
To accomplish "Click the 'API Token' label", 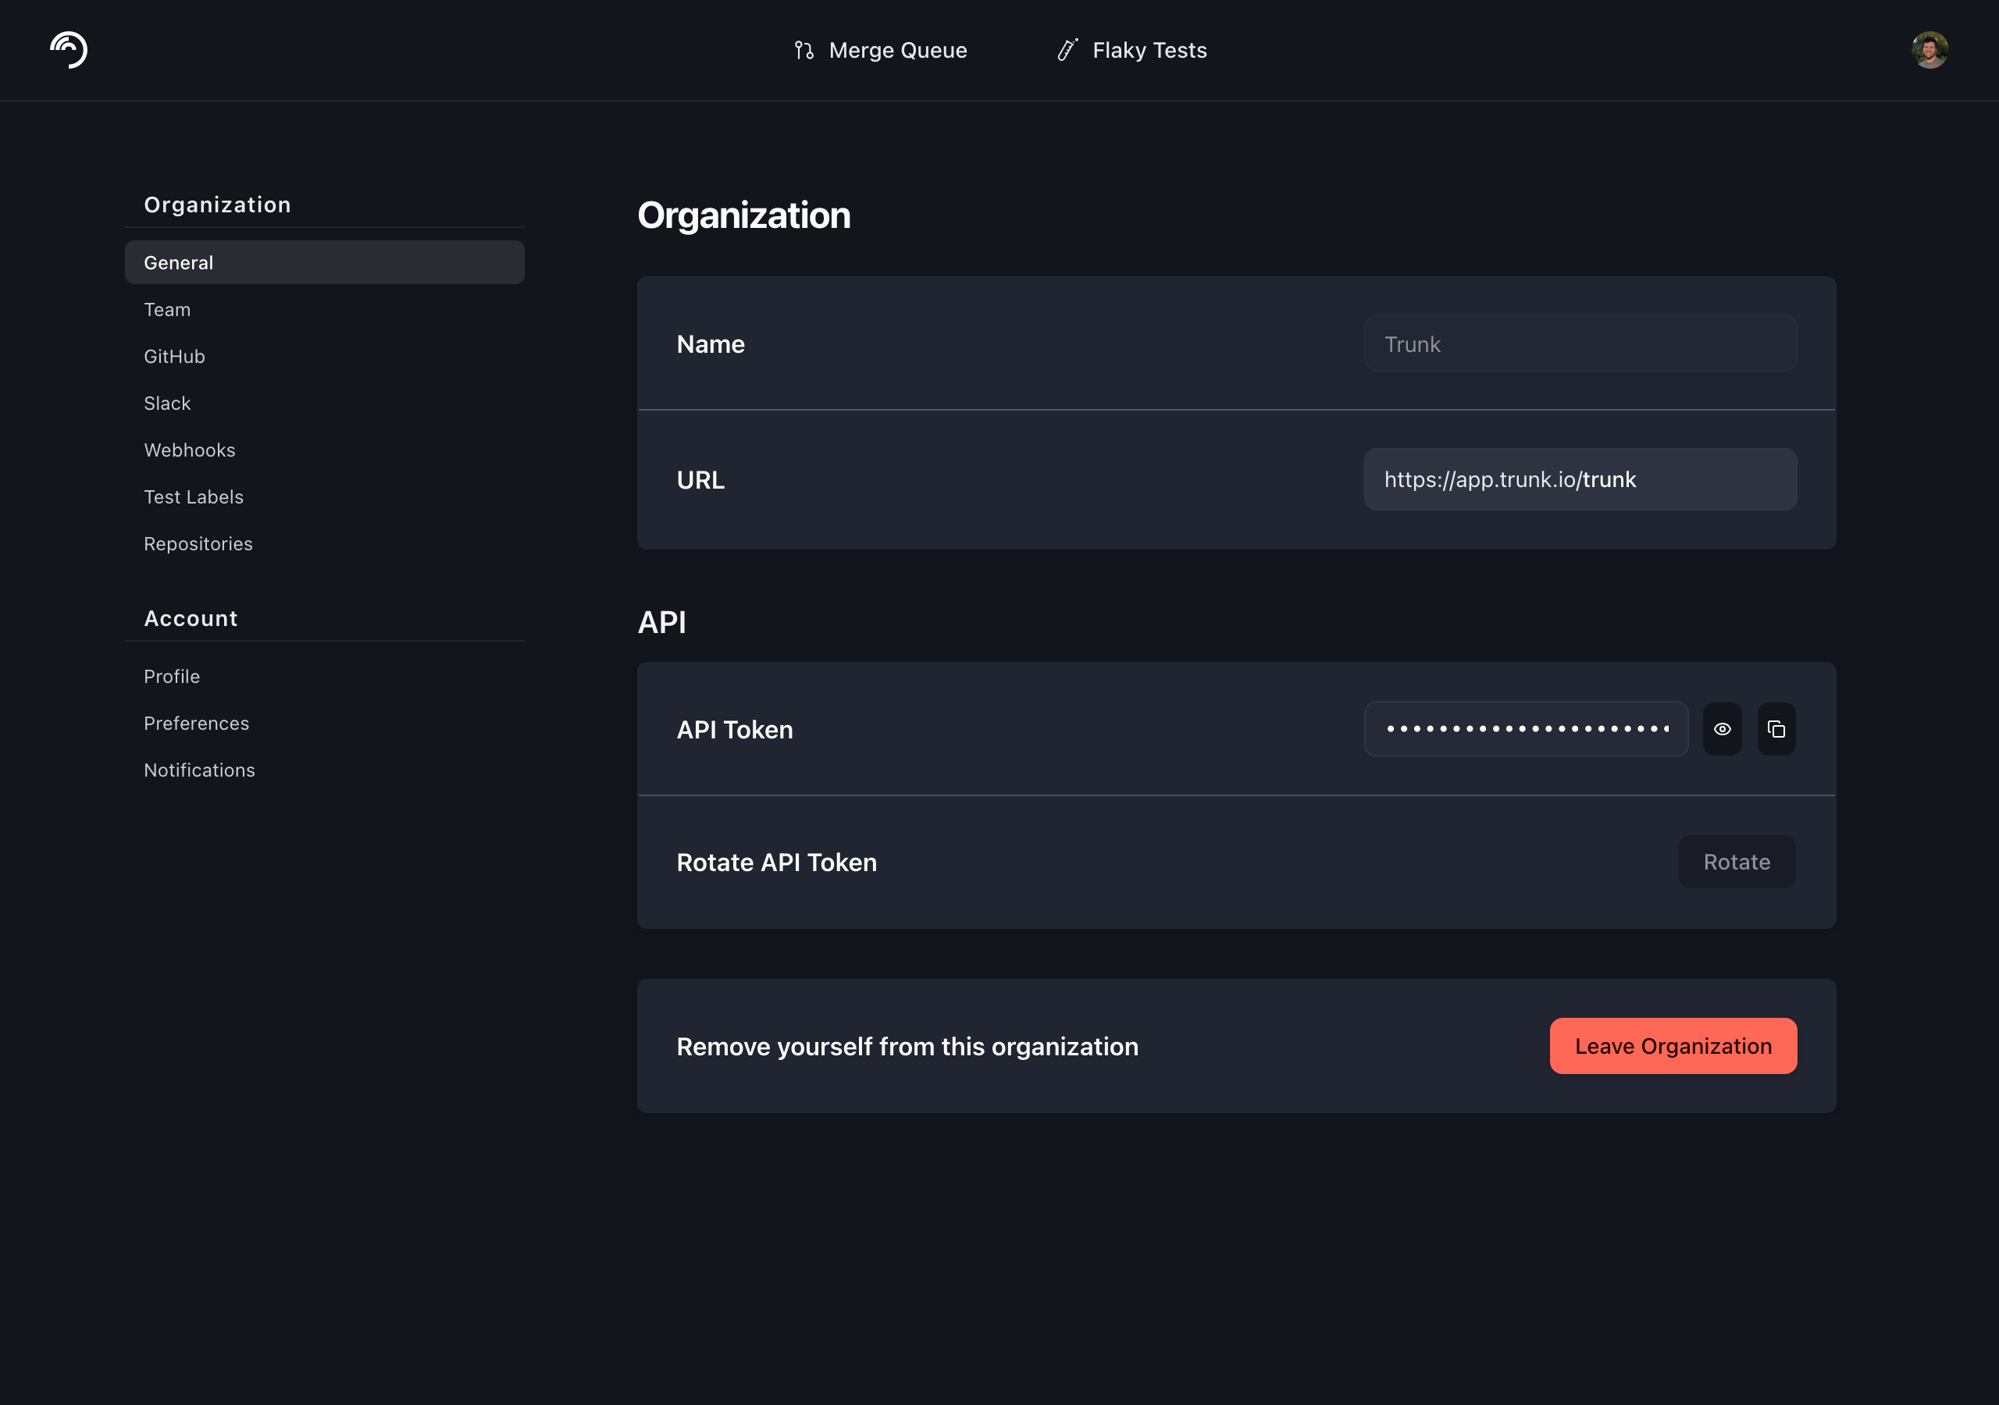I will [x=735, y=730].
